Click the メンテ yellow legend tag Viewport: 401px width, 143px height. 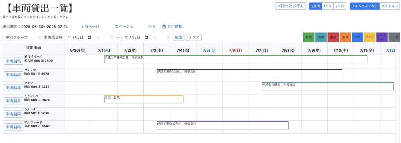pyautogui.click(x=370, y=37)
